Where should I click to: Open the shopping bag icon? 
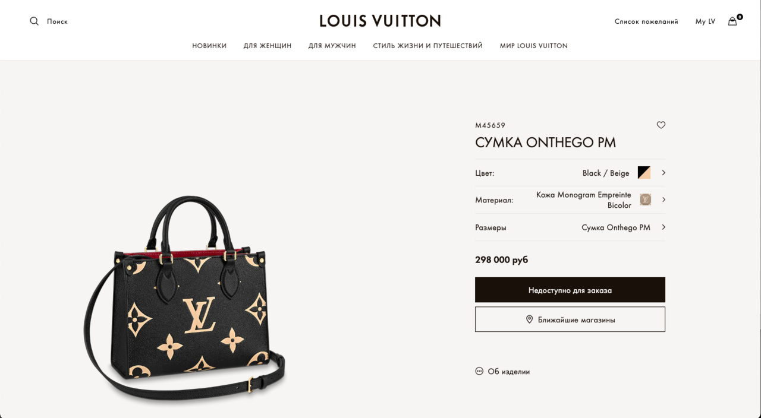tap(732, 21)
